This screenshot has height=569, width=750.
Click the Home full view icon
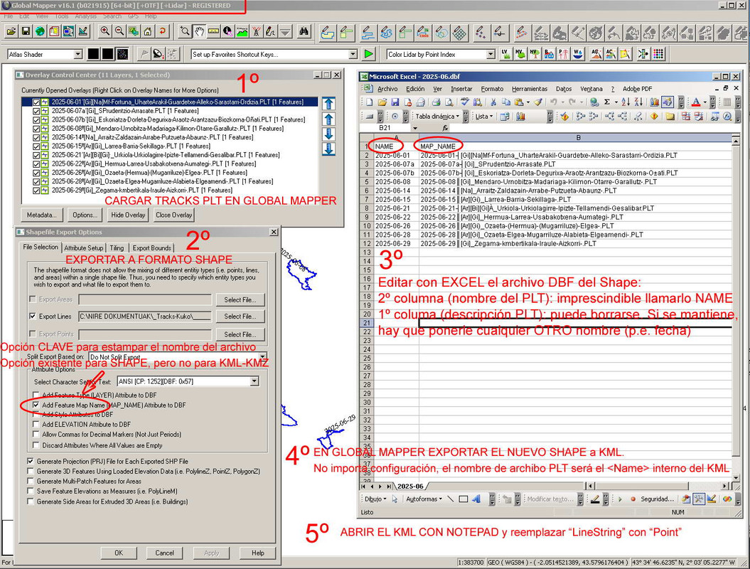click(x=148, y=32)
